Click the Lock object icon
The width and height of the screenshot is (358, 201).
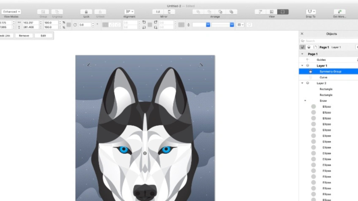point(86,12)
